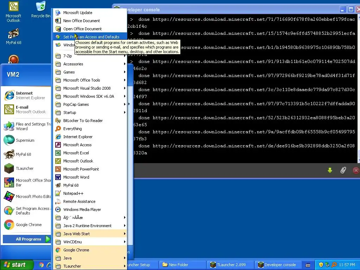This screenshot has height=270, width=360.
Task: Click the security shield tray icon
Action: (x=321, y=265)
